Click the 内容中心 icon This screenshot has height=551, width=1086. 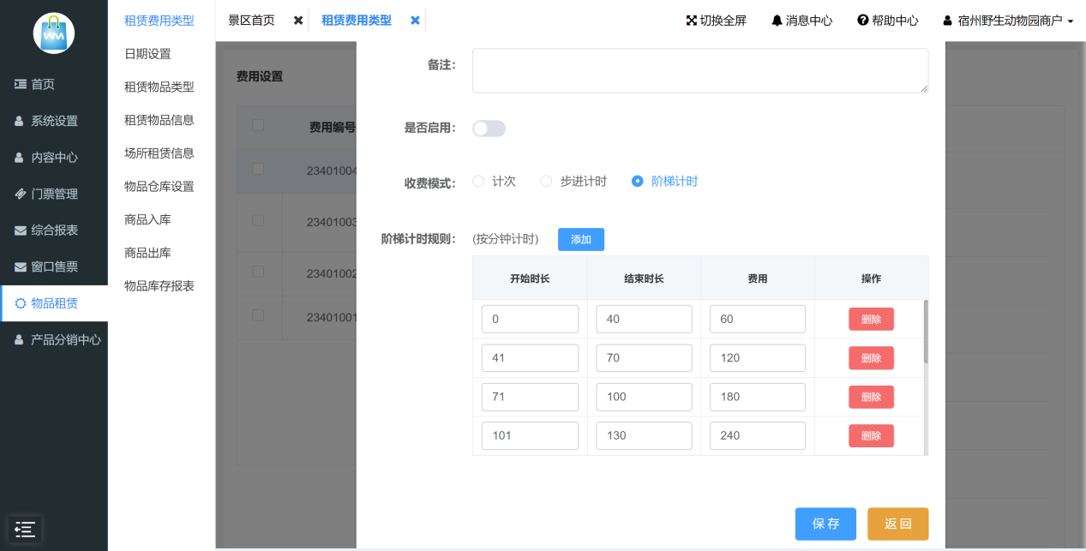(20, 158)
